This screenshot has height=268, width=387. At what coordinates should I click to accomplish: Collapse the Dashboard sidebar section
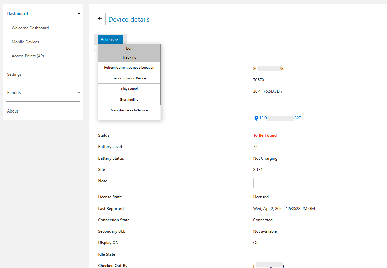79,14
